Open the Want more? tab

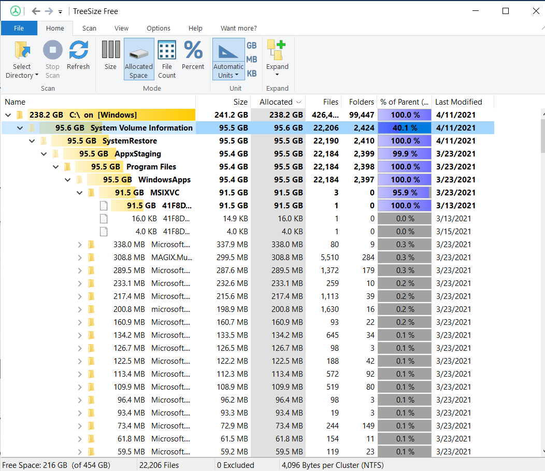(238, 28)
